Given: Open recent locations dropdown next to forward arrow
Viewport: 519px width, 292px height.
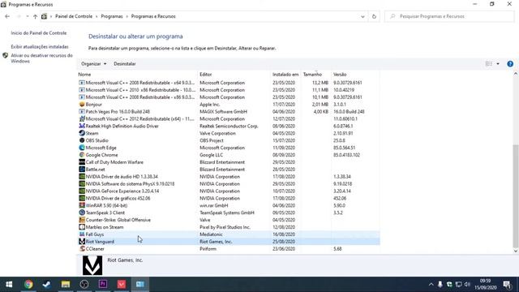Looking at the screenshot, I should [28, 16].
